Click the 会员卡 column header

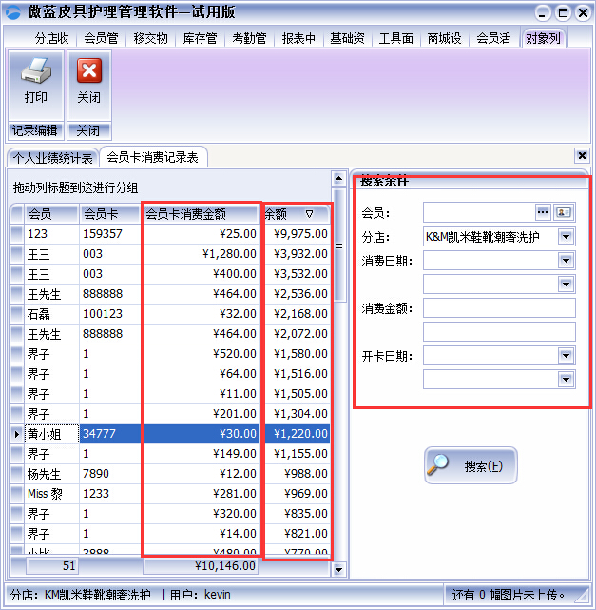pos(109,214)
